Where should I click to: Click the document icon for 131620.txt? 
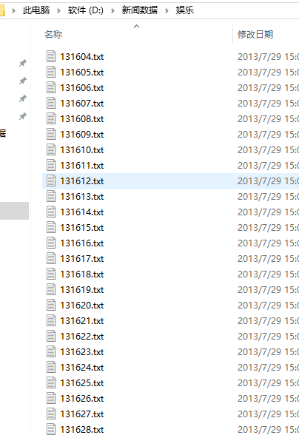coord(51,305)
